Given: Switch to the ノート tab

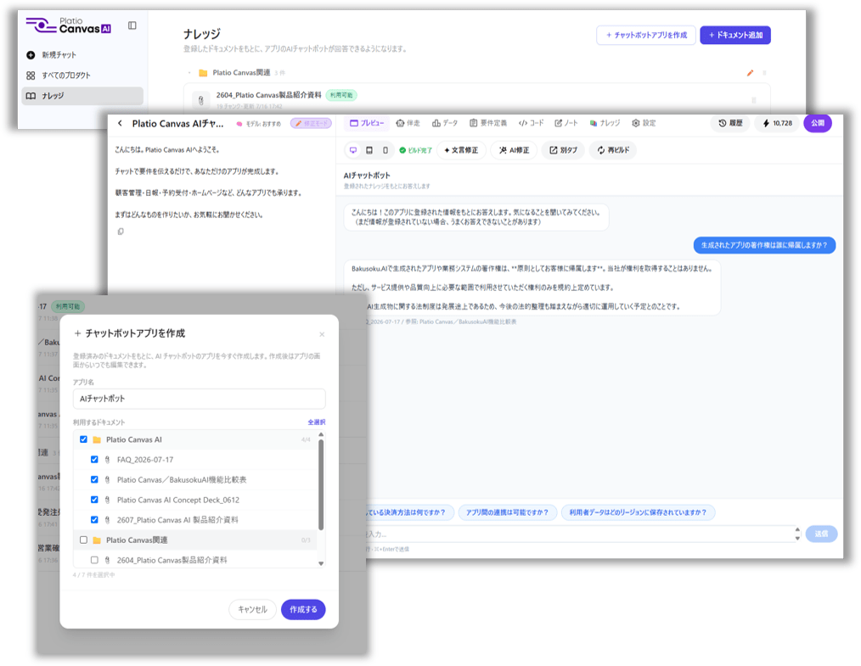Looking at the screenshot, I should (x=566, y=123).
